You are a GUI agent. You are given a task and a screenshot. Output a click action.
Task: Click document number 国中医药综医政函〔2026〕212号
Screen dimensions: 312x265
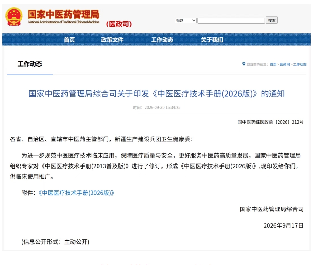tap(271, 122)
